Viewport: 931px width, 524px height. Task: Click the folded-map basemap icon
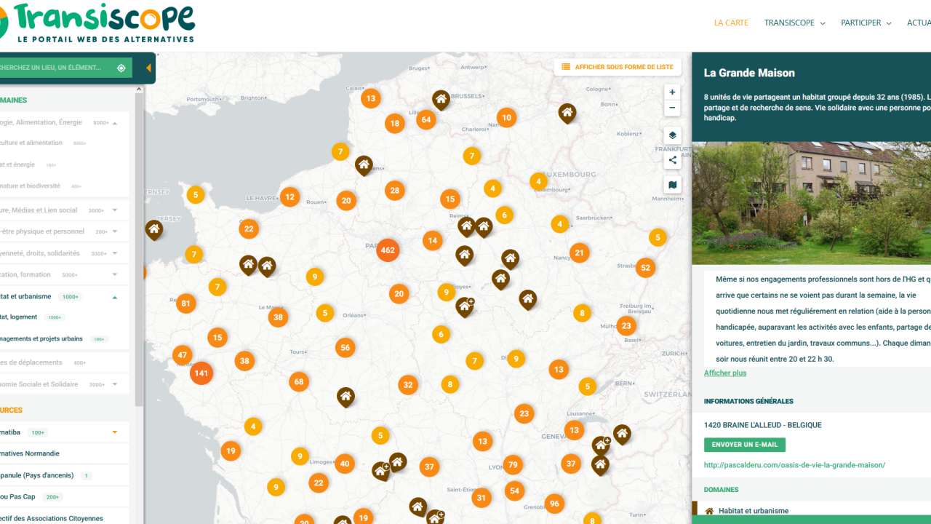[672, 185]
